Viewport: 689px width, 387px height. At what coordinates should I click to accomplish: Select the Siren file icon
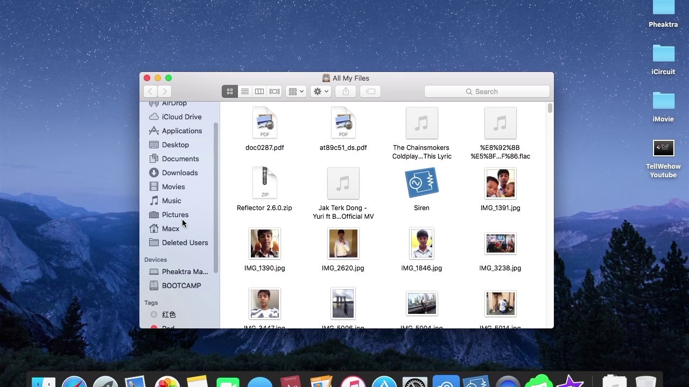tap(421, 183)
